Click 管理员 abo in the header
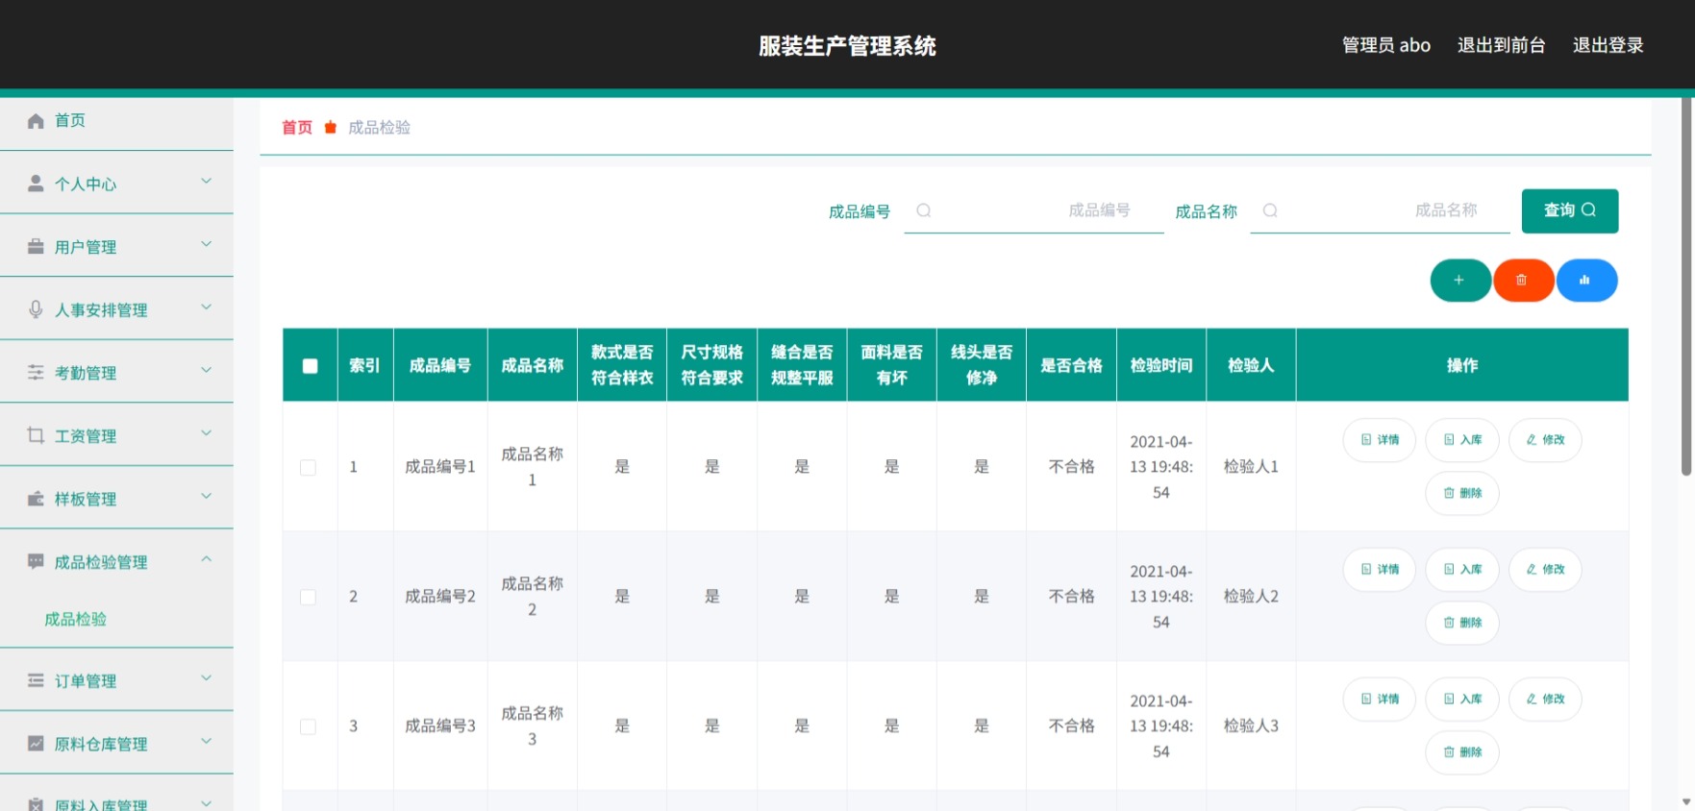The height and width of the screenshot is (811, 1695). pos(1385,45)
